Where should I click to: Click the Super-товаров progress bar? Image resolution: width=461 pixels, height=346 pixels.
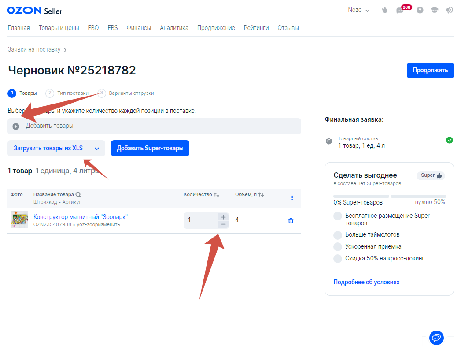389,196
